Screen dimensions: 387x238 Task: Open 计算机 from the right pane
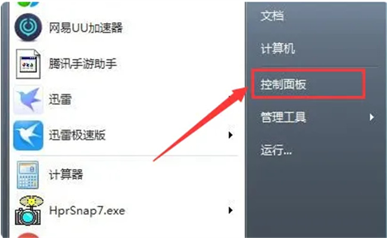(277, 48)
